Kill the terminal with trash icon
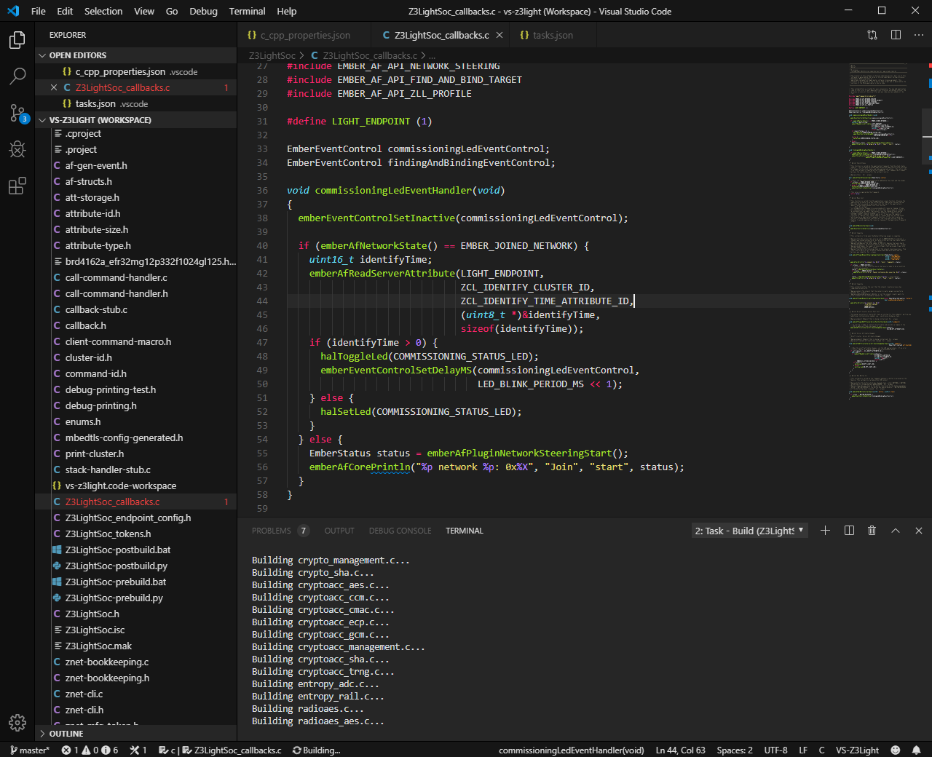Image resolution: width=932 pixels, height=757 pixels. pyautogui.click(x=872, y=531)
